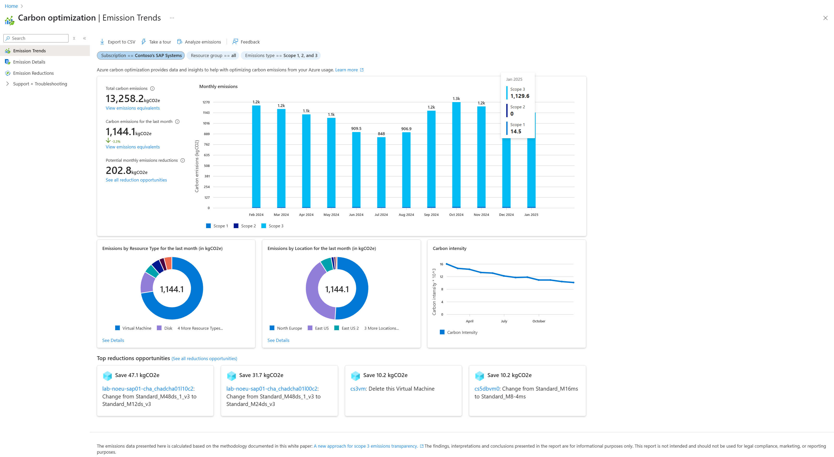
Task: Open Emission Details in sidebar
Action: 29,62
